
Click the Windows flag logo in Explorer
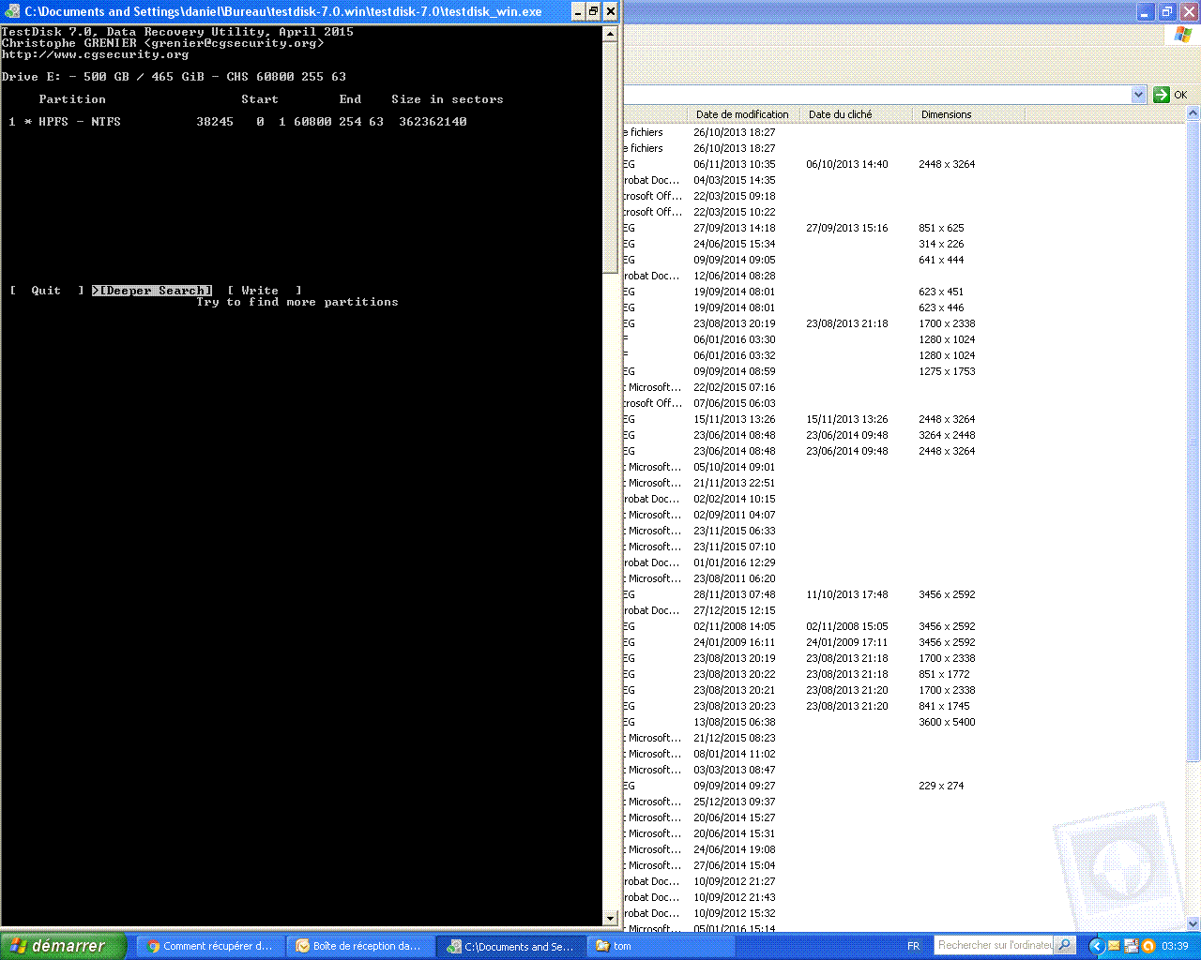pyautogui.click(x=1182, y=35)
